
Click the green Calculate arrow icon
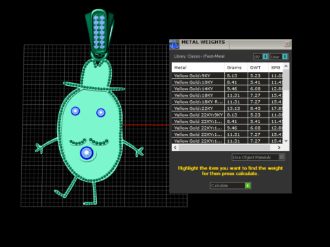point(247,185)
